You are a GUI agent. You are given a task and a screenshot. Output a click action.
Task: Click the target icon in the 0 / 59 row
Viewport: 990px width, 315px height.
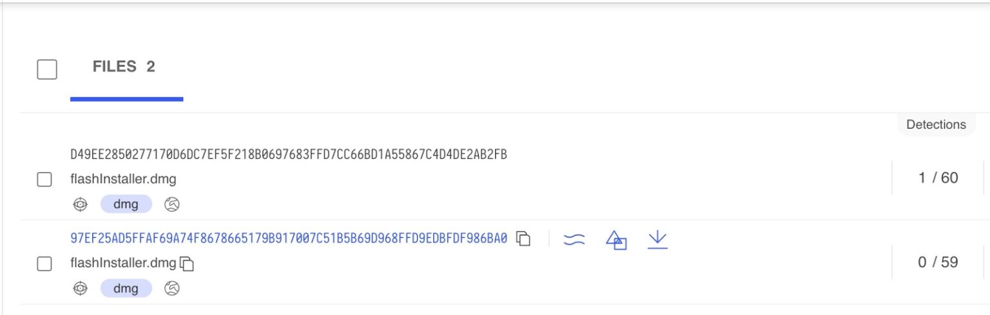(80, 288)
